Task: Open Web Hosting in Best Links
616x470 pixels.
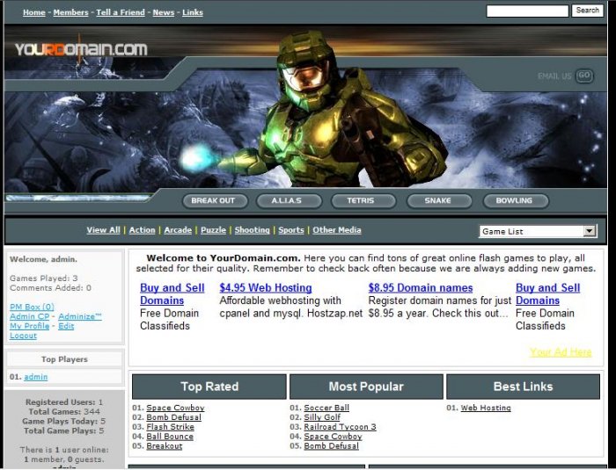Action: [486, 408]
